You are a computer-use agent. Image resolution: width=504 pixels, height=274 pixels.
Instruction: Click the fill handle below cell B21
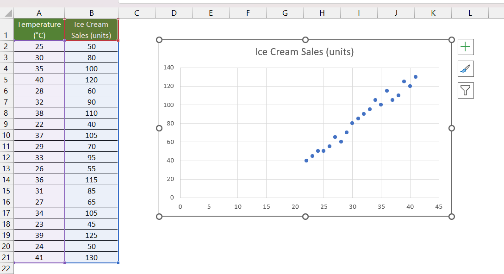[118, 263]
